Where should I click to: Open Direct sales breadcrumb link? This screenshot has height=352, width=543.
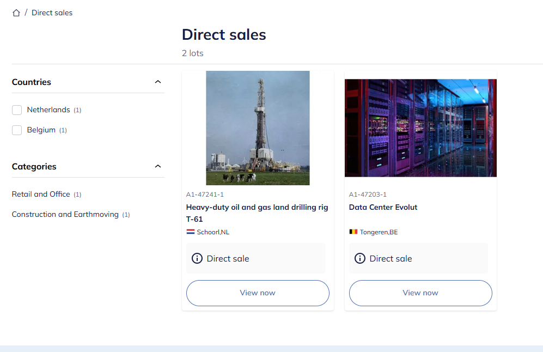coord(52,13)
